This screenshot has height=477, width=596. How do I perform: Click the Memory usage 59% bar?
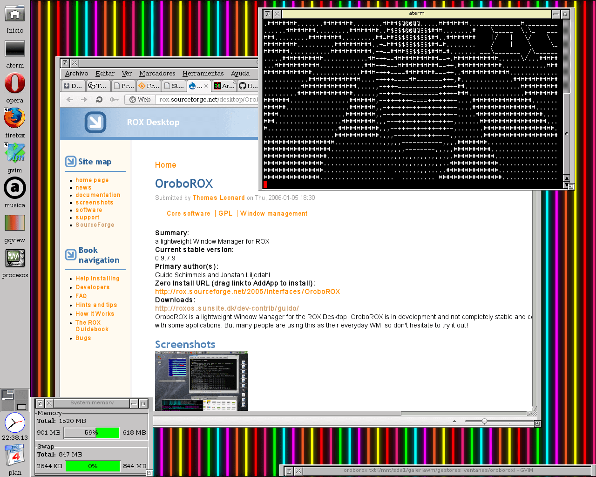pyautogui.click(x=91, y=433)
